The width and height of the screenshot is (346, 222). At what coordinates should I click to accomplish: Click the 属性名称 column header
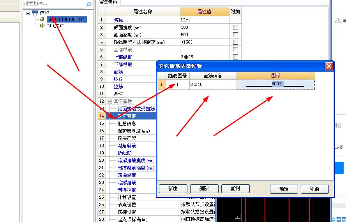click(143, 12)
